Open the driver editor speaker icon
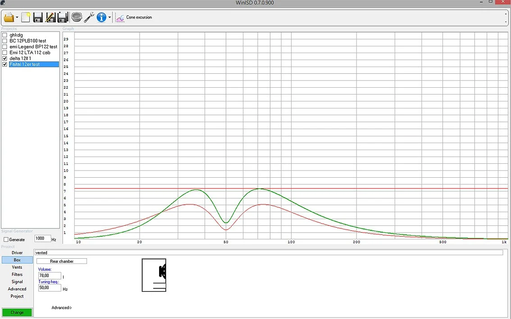Viewport: 511px width, 319px height. tap(76, 18)
